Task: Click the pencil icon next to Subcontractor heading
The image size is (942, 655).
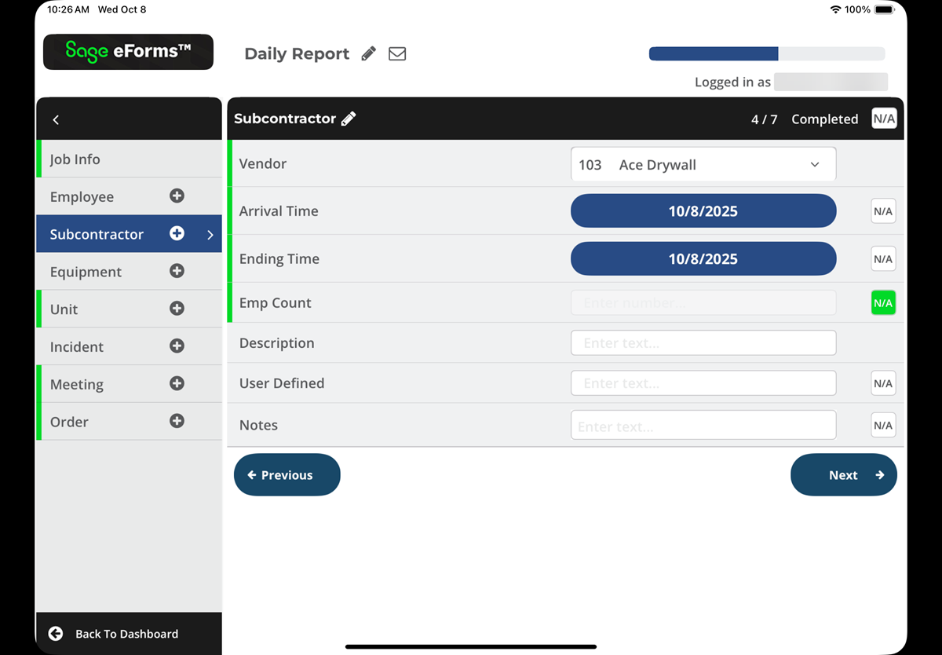Action: tap(349, 119)
